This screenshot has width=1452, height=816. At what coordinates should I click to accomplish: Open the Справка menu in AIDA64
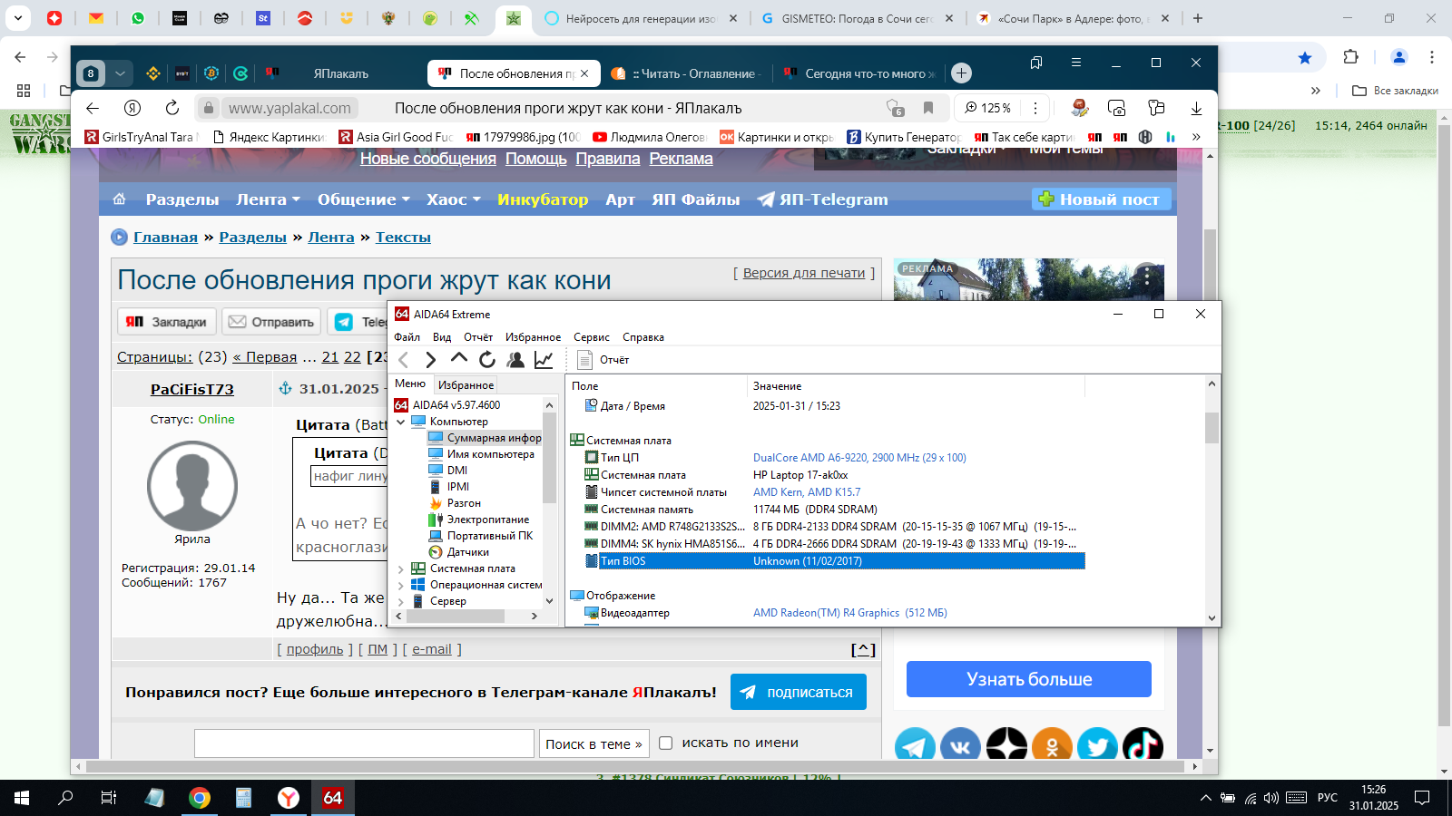(x=643, y=337)
